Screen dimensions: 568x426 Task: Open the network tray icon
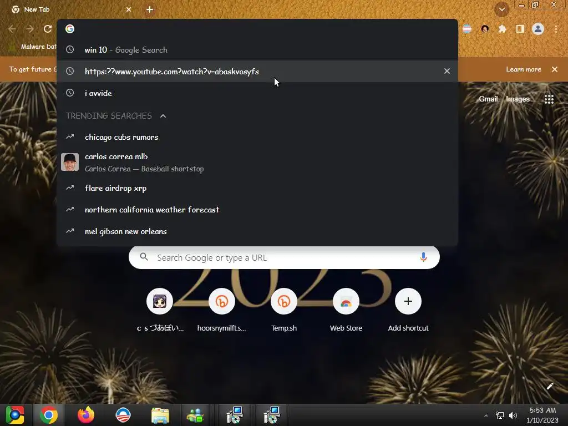point(500,415)
